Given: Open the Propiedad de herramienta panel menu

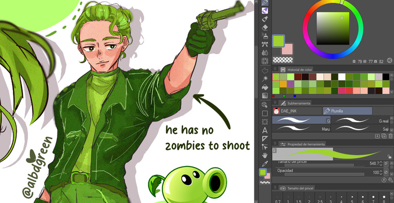Looking at the screenshot, I should click(275, 144).
